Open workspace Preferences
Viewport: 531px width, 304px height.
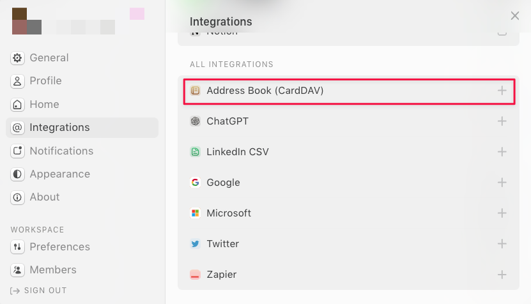point(59,247)
